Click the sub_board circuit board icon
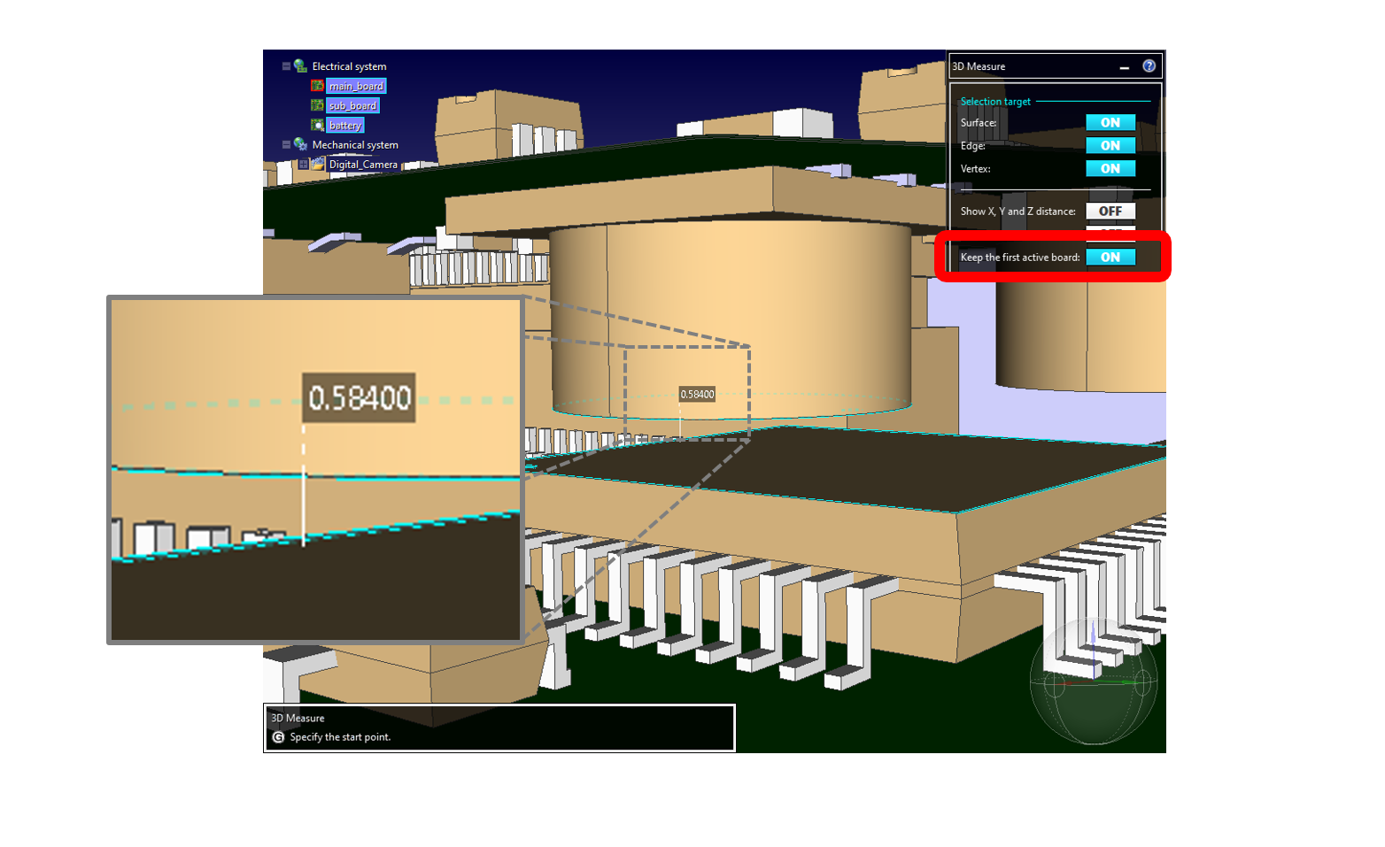This screenshot has height=847, width=1385. (317, 105)
